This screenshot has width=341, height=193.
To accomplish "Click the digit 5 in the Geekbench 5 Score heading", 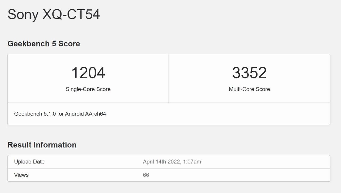I will pyautogui.click(x=54, y=44).
